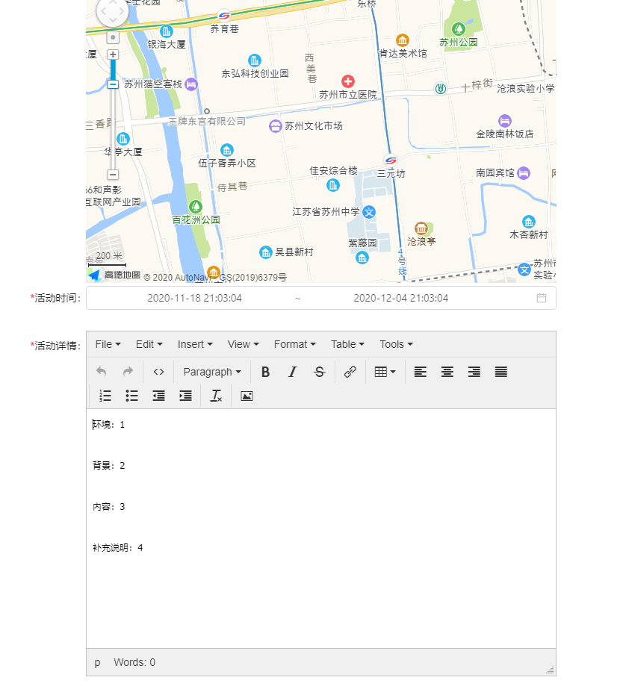
Task: Insert an image with the picture icon
Action: tap(247, 396)
